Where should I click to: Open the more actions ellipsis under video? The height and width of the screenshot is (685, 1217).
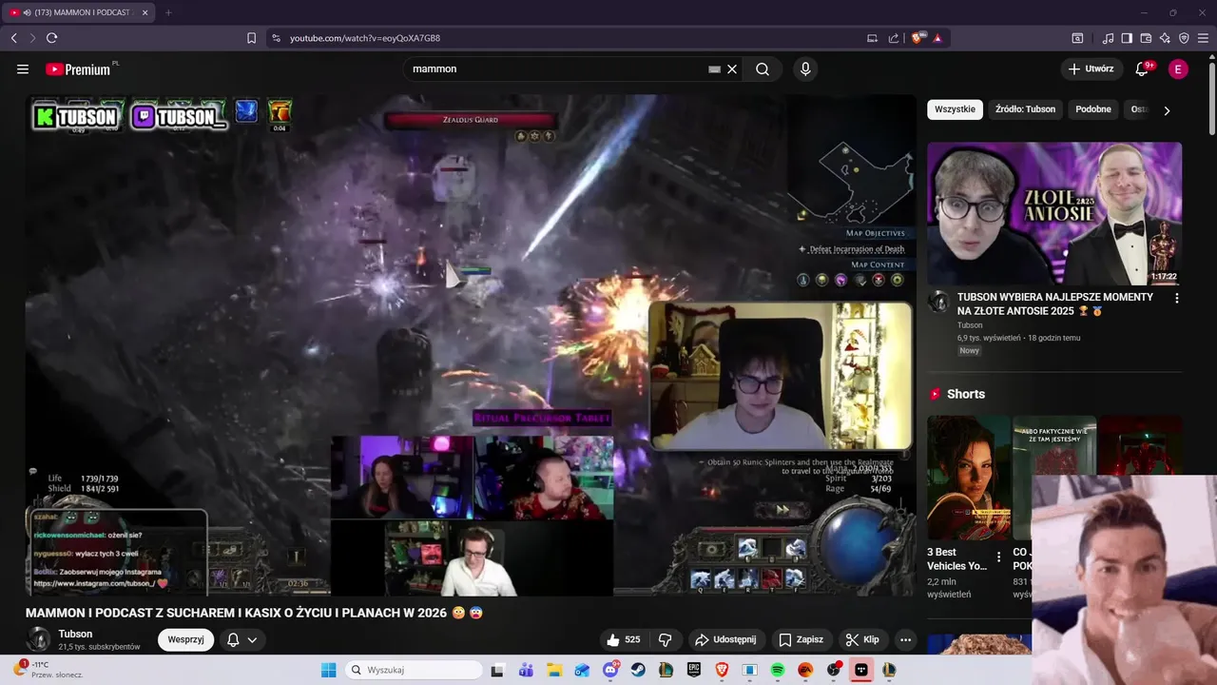(905, 640)
